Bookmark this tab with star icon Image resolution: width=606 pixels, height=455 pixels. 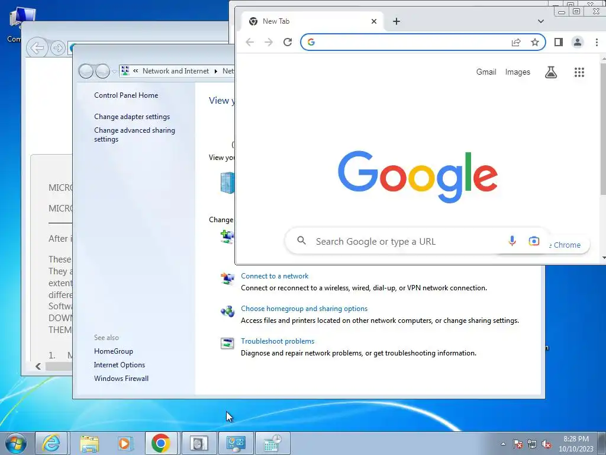pyautogui.click(x=535, y=42)
